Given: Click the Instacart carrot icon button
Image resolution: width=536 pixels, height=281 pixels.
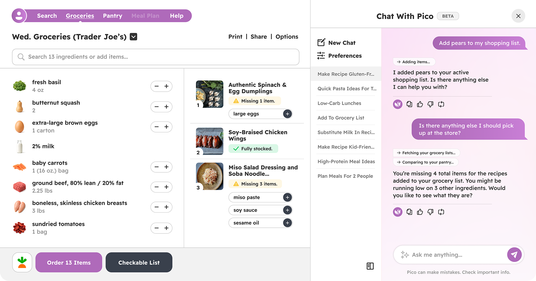Looking at the screenshot, I should [x=22, y=262].
